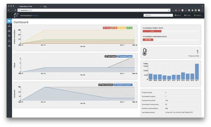Open Projects via the sitemap sidebar icon

coord(9,26)
